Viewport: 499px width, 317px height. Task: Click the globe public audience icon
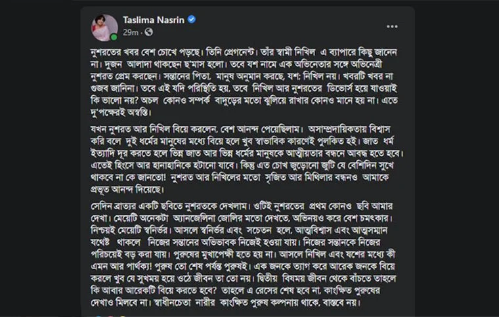[x=148, y=32]
